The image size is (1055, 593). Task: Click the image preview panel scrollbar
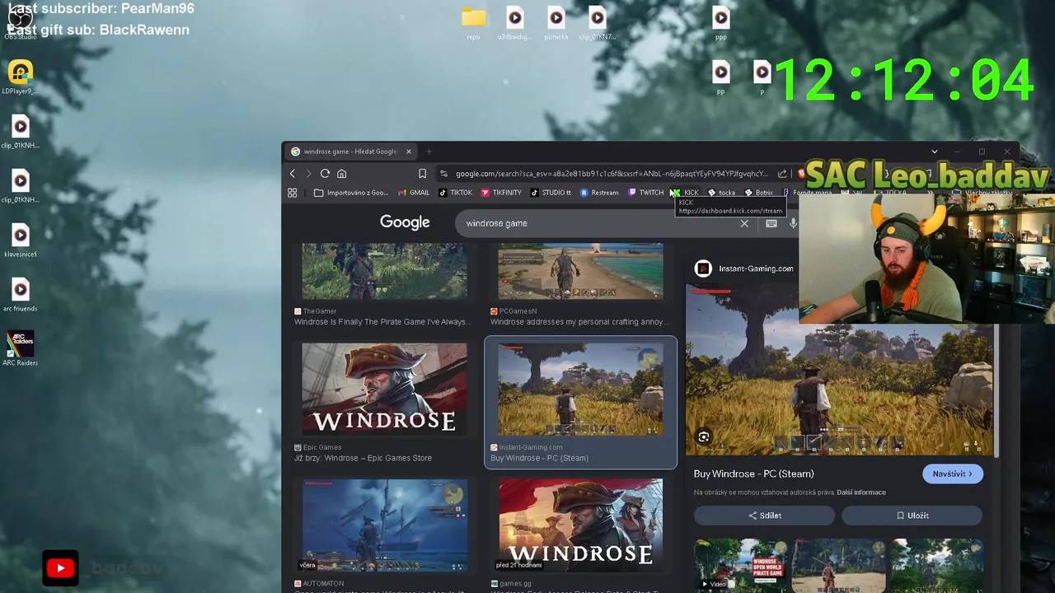pos(996,390)
